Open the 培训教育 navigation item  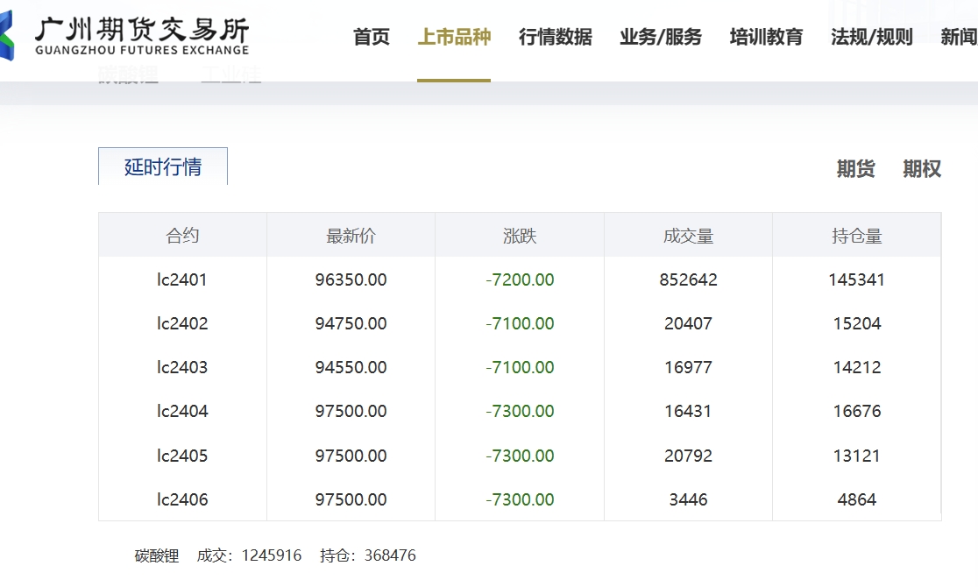click(x=766, y=37)
